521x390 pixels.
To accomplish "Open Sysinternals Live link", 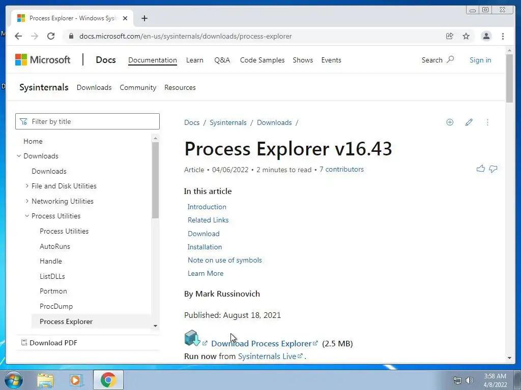I will pos(267,356).
